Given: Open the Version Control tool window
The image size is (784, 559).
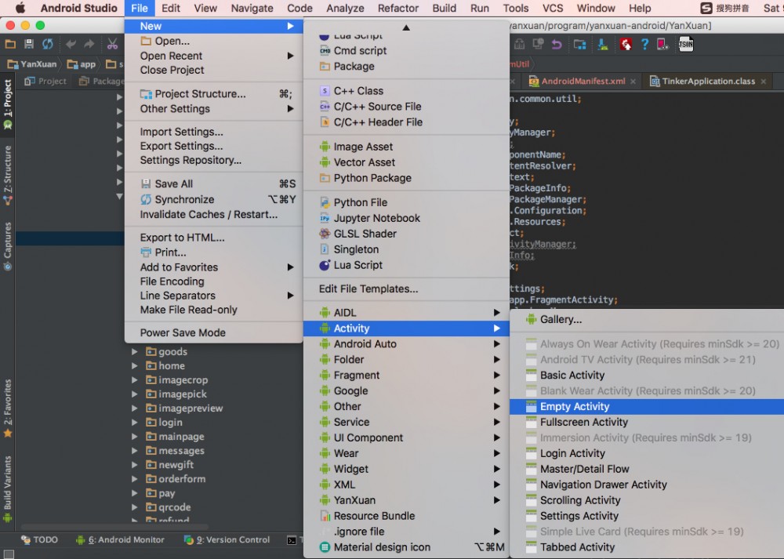Looking at the screenshot, I should [227, 540].
